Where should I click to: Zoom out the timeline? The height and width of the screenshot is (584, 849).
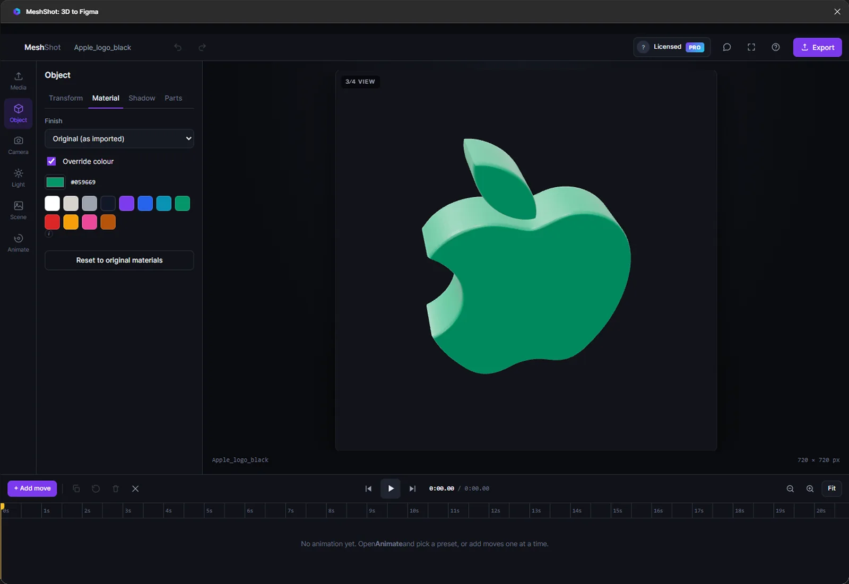[x=790, y=489]
